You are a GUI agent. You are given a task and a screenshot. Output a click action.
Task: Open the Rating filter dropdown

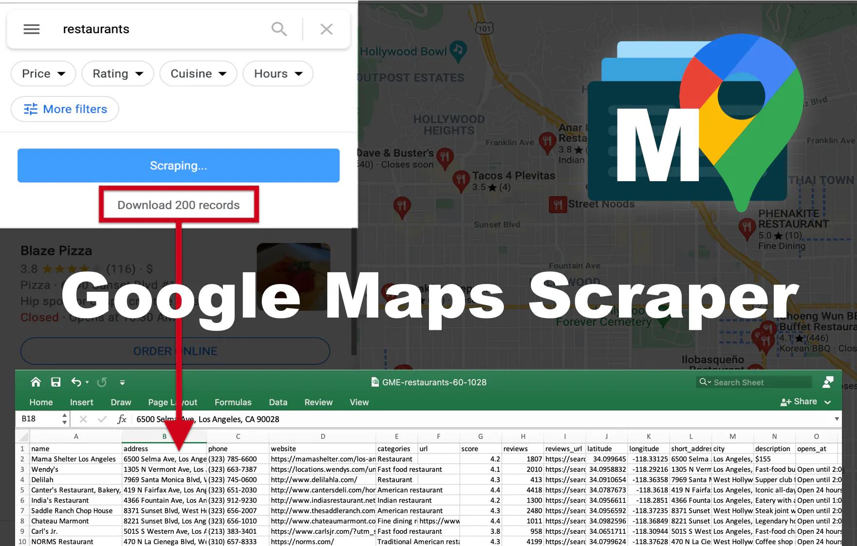(118, 74)
